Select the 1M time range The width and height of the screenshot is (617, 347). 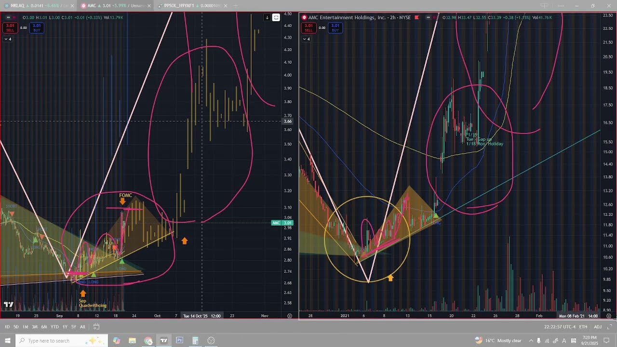[25, 327]
